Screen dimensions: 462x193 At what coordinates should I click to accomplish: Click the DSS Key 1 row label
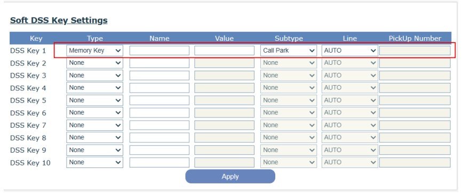(x=28, y=51)
